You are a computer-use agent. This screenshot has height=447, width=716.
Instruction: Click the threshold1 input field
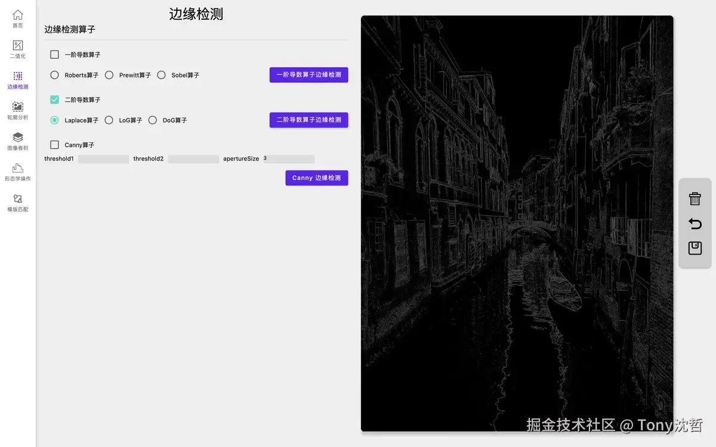[104, 159]
